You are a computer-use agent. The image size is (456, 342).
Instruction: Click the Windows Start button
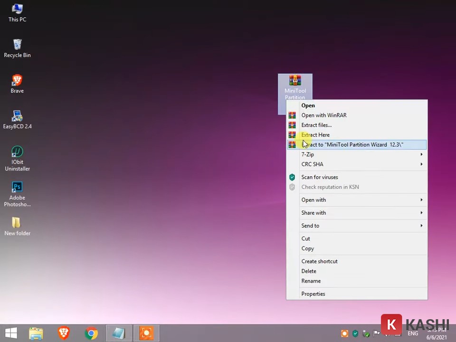pos(10,333)
